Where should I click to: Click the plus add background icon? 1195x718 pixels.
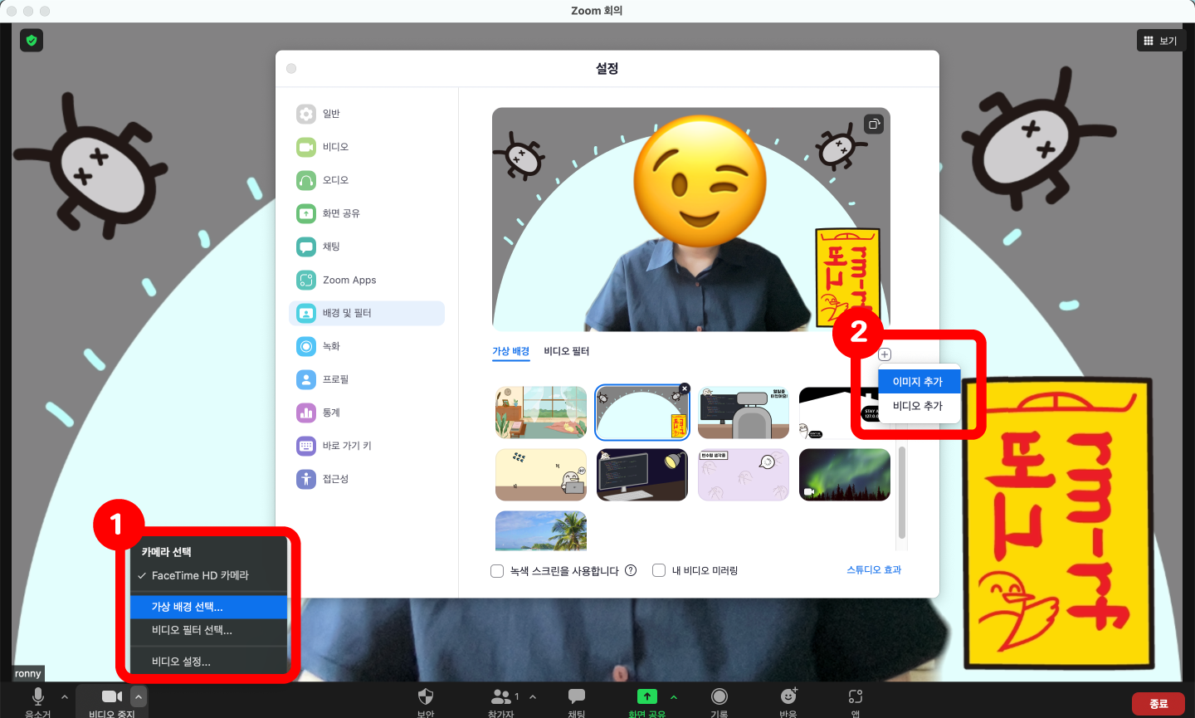click(x=885, y=354)
